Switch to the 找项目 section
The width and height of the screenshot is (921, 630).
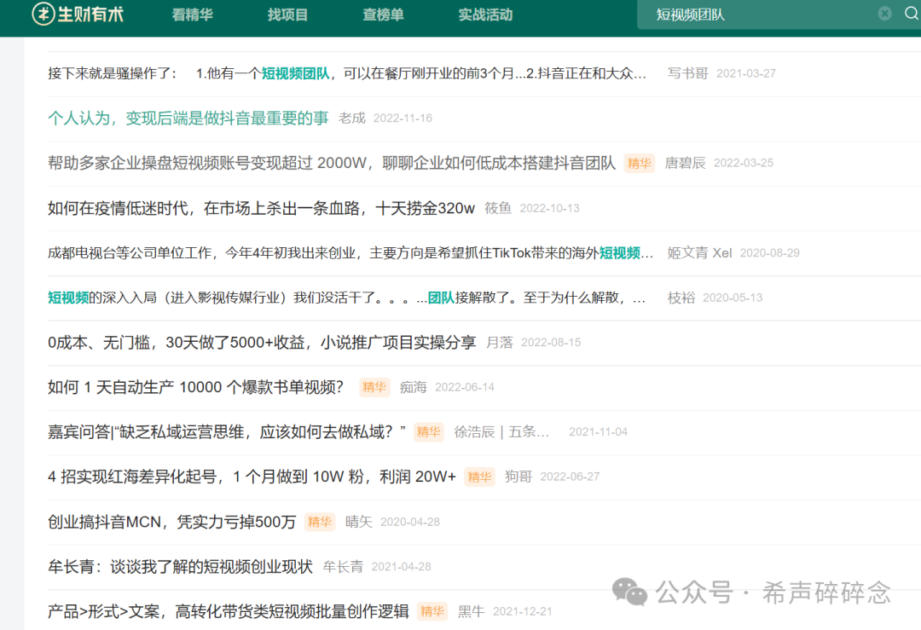(x=287, y=14)
